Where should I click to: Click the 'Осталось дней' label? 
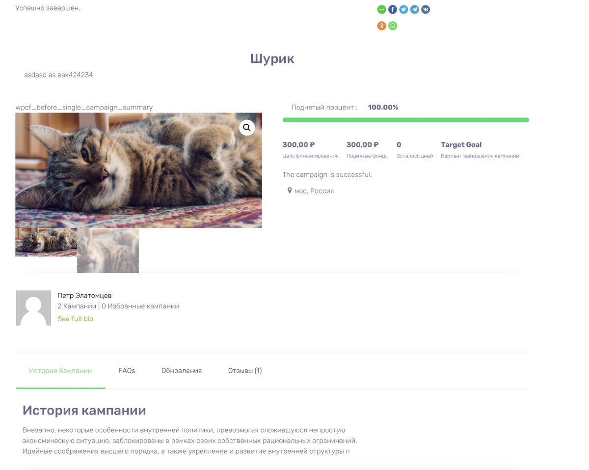[414, 156]
